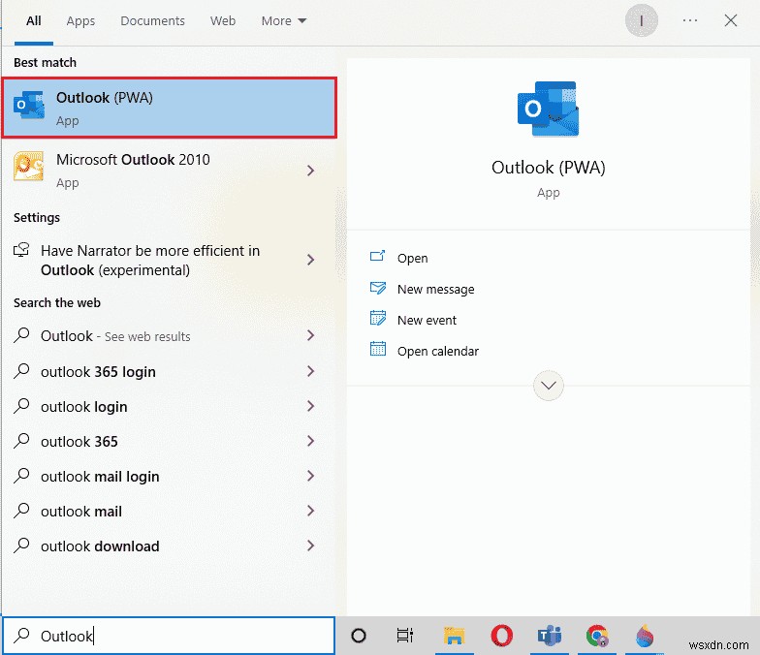This screenshot has width=760, height=655.
Task: Click into the search box containing 'Outlook'
Action: 169,636
